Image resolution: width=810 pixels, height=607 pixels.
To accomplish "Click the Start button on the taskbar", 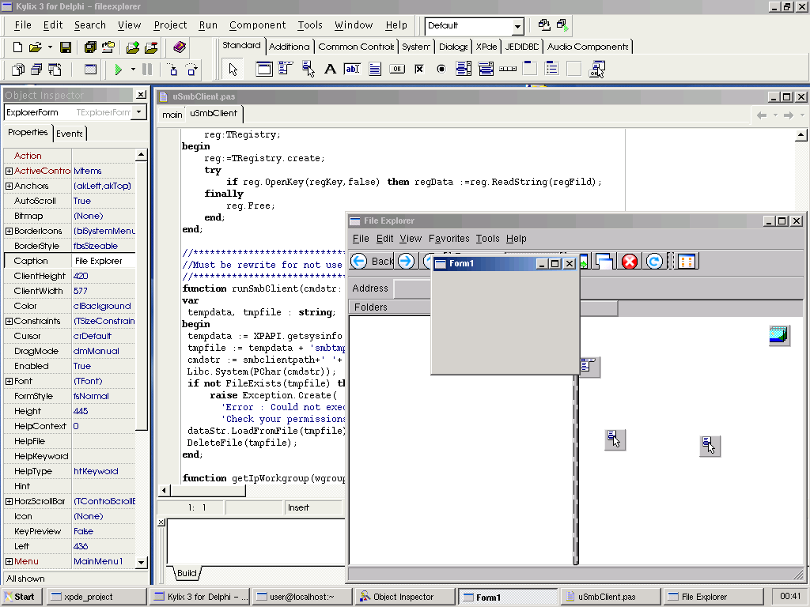I will 20,597.
